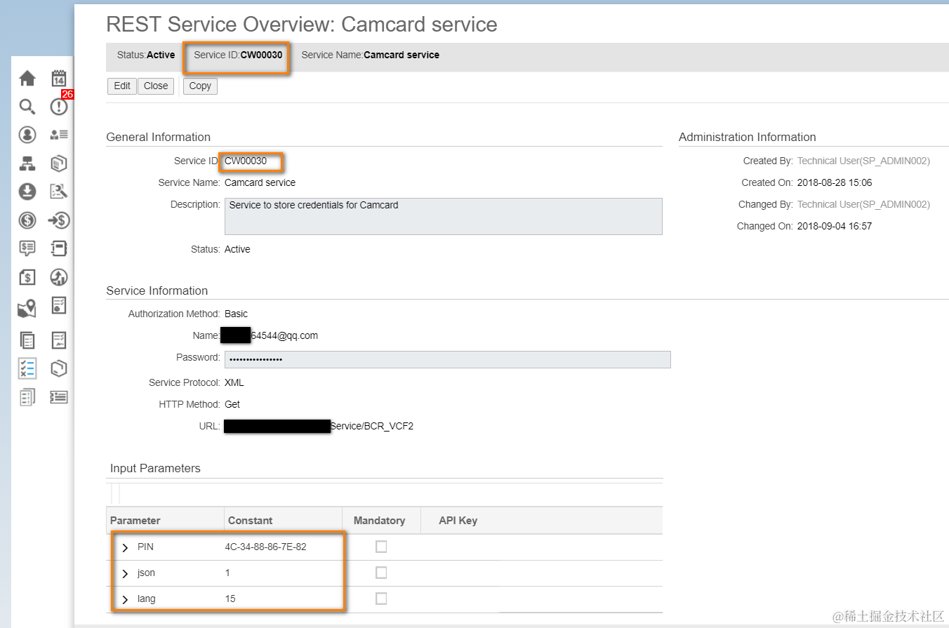Tick Mandatory checkbox for json parameter
The width and height of the screenshot is (949, 628).
pos(381,573)
